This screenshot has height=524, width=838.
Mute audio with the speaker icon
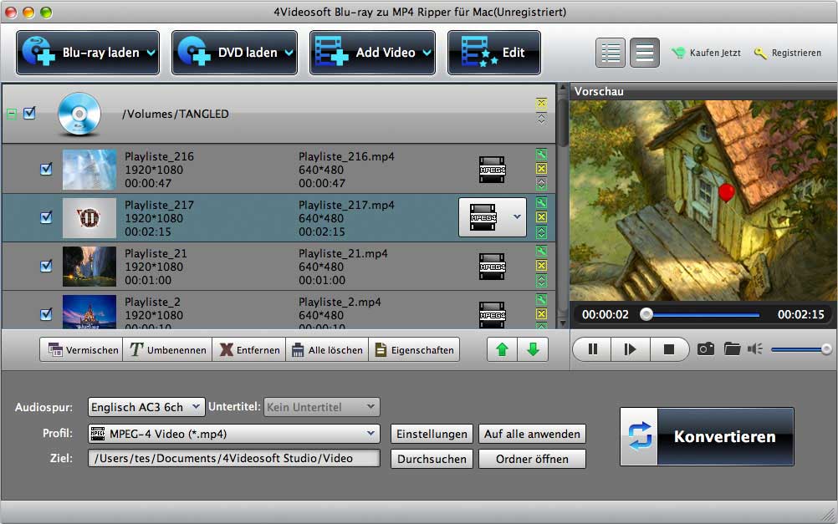pos(755,349)
